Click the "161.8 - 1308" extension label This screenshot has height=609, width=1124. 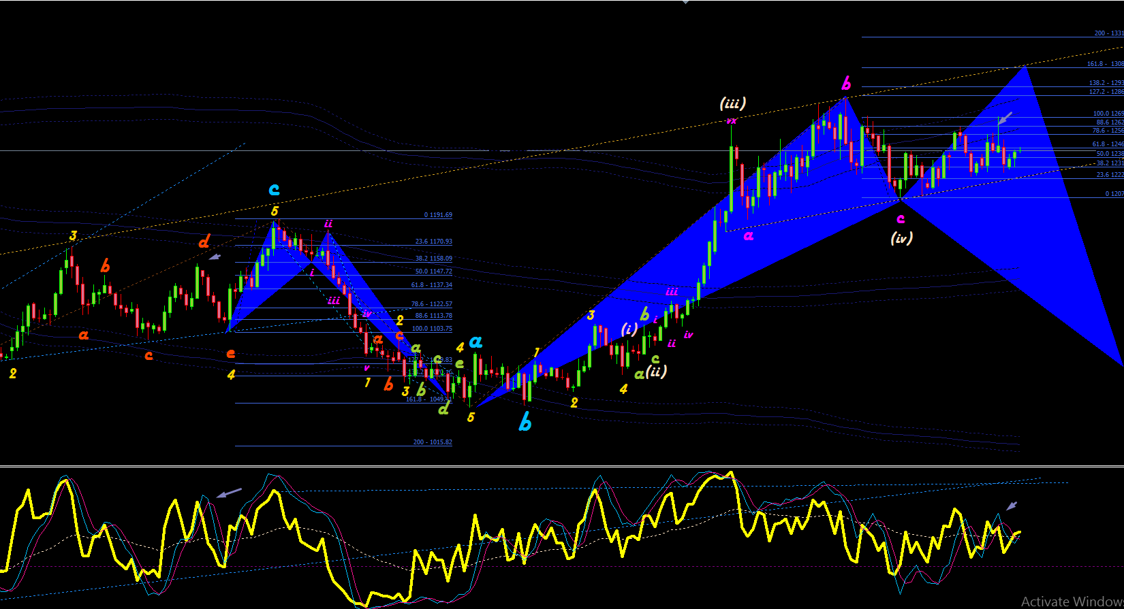pos(1105,64)
